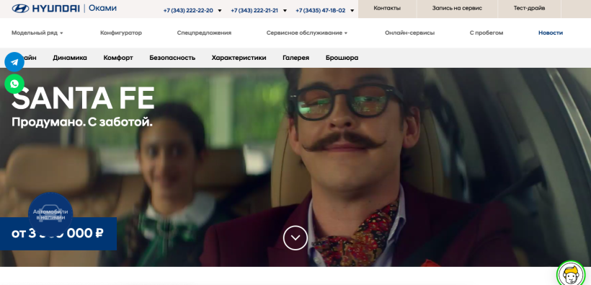Switch to the 'Характеристики' tab
The height and width of the screenshot is (285, 591).
click(239, 58)
